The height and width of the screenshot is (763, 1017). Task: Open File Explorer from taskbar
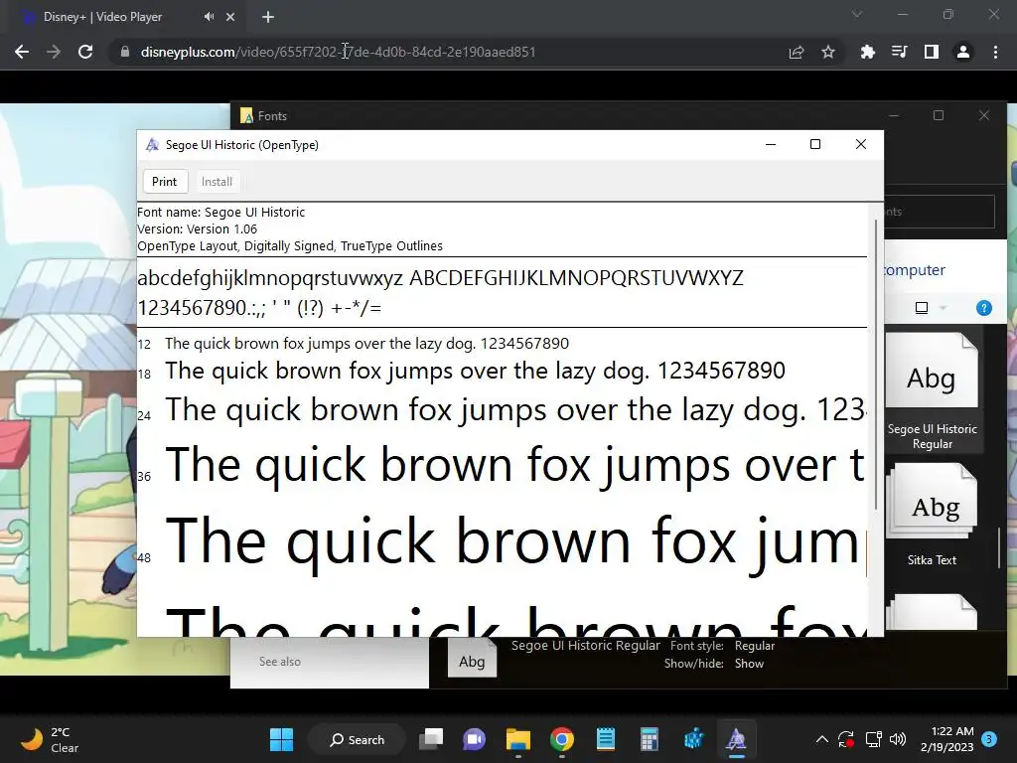(x=518, y=739)
